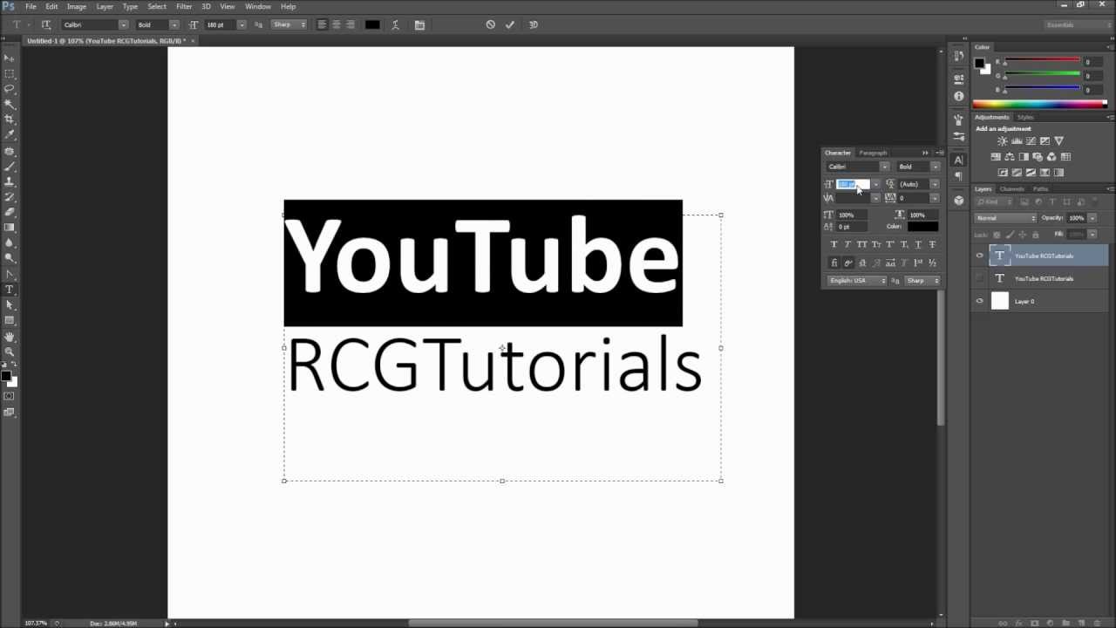This screenshot has height=628, width=1116.
Task: Switch to the Styles tab
Action: [1025, 117]
